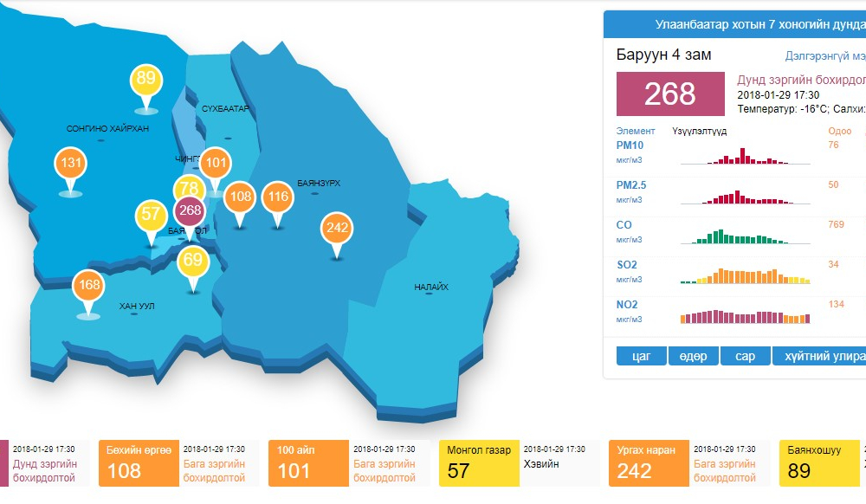
Task: Click the Хэвийн status text
Action: [x=541, y=463]
